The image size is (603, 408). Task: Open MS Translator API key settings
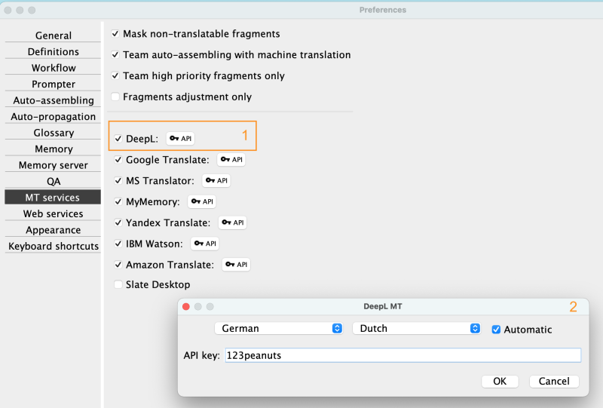coord(216,180)
